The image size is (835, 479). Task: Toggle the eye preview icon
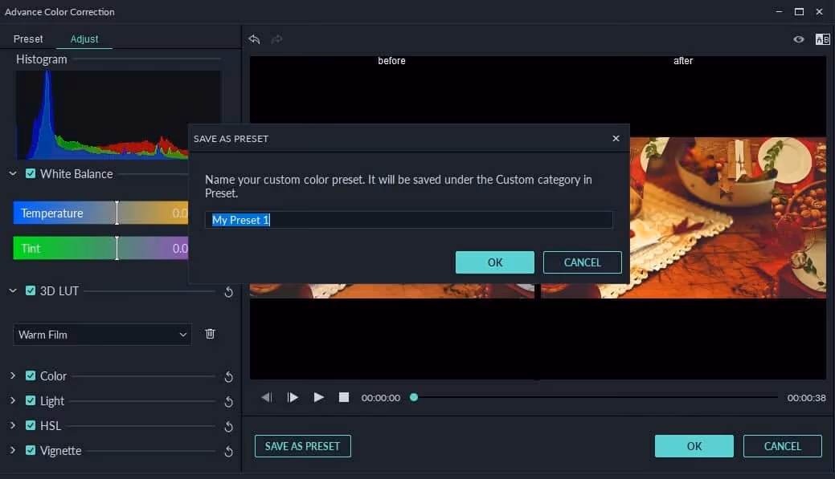pyautogui.click(x=798, y=39)
